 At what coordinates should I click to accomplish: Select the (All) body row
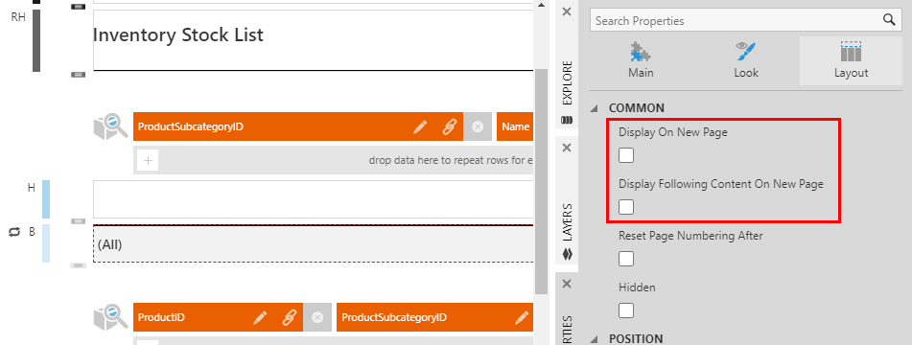pyautogui.click(x=314, y=244)
